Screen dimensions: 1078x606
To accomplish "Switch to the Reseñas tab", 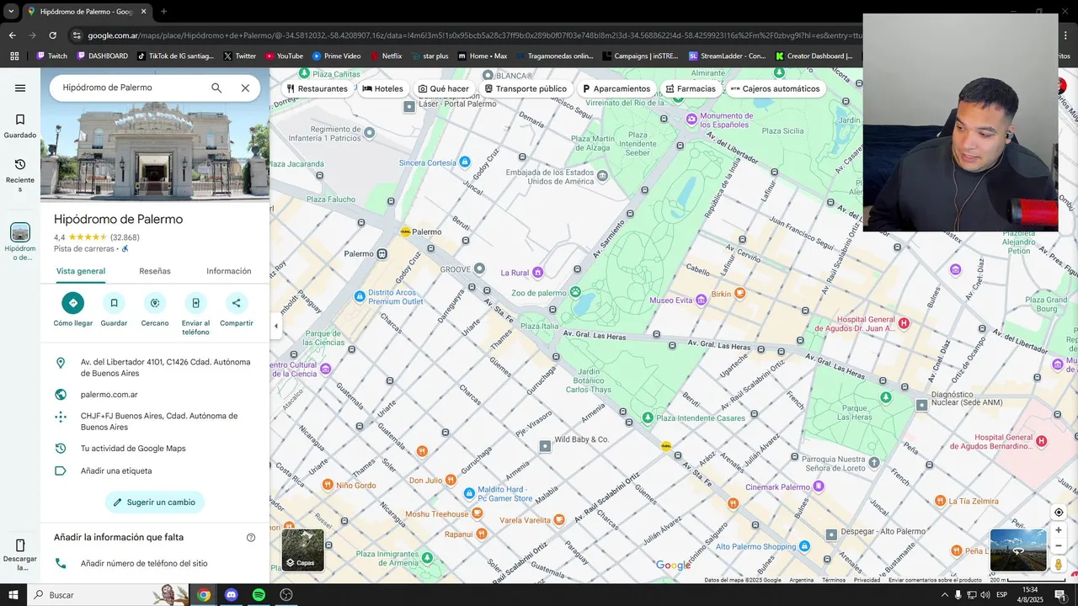I will pyautogui.click(x=155, y=271).
